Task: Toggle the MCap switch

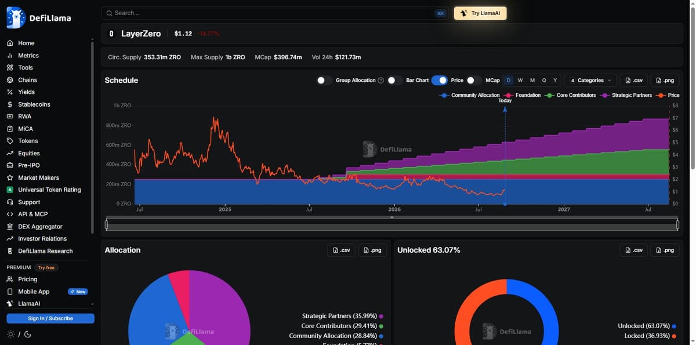Action: tap(474, 81)
